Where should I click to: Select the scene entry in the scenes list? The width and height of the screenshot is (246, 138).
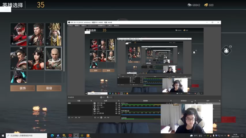80,103
